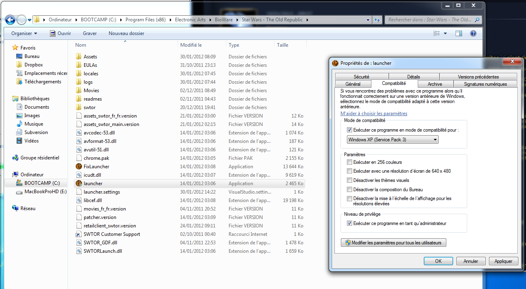The width and height of the screenshot is (526, 289).
Task: Select the avcodec-53.dll file icon
Action: click(x=78, y=133)
